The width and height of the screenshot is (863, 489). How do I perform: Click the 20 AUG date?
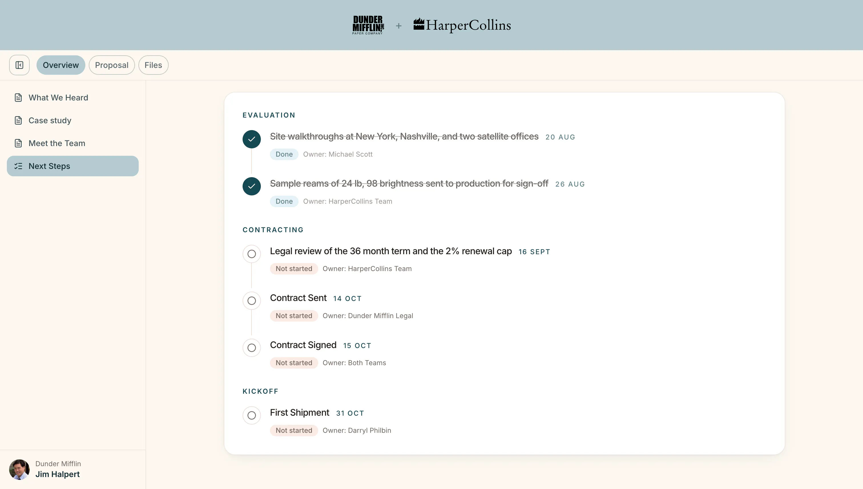click(560, 137)
